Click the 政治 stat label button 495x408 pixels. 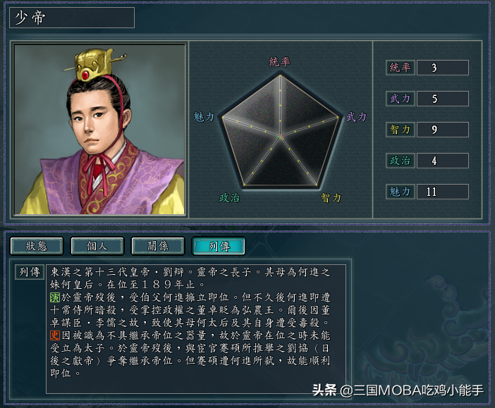(x=401, y=161)
